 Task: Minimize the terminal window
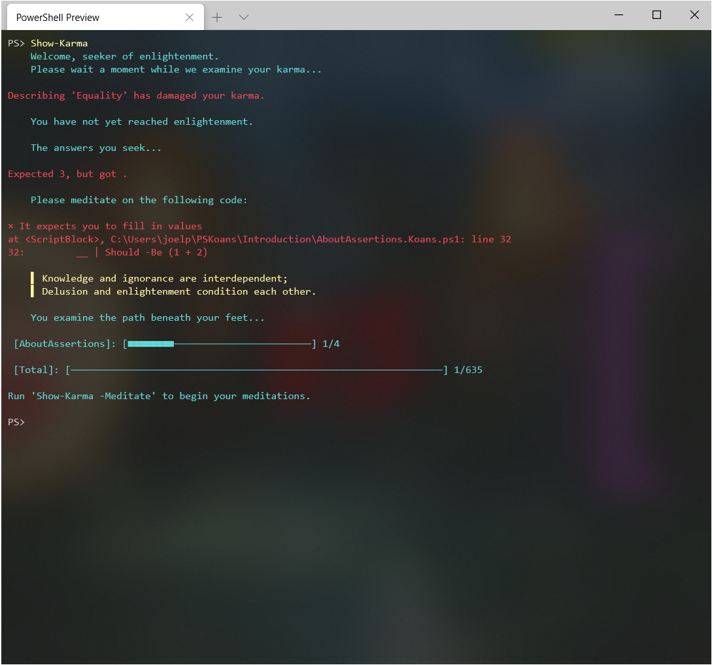[x=619, y=15]
